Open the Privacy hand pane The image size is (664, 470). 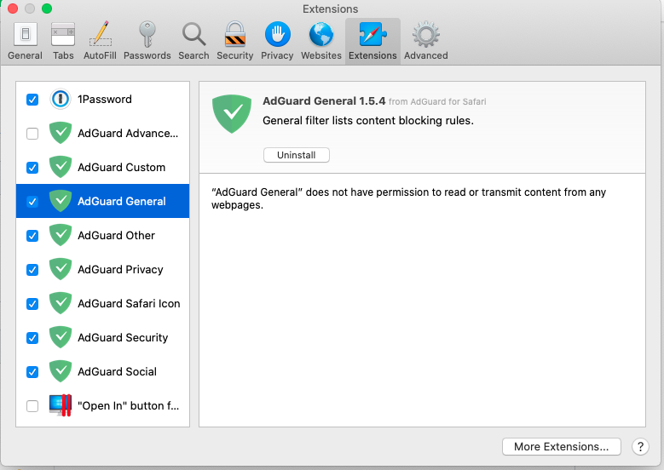(277, 42)
